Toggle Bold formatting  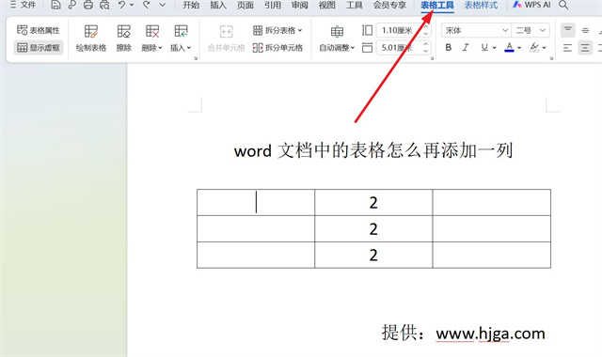pos(448,48)
